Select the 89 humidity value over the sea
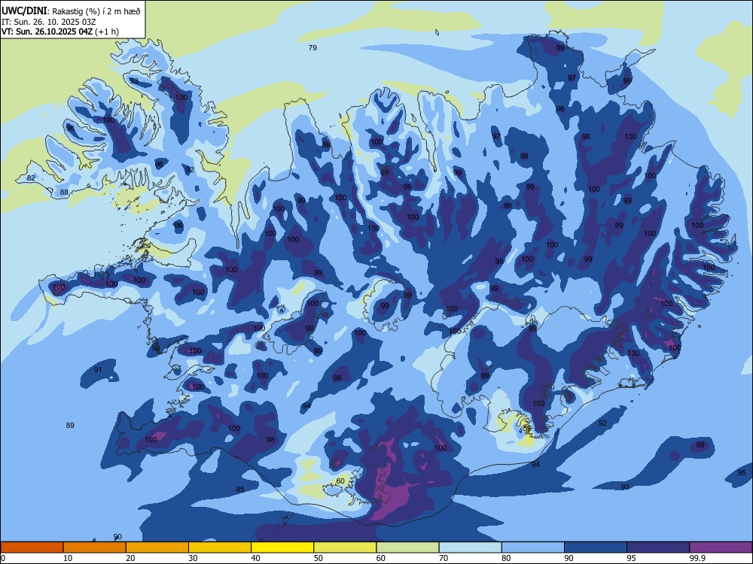The image size is (753, 564). [x=70, y=426]
